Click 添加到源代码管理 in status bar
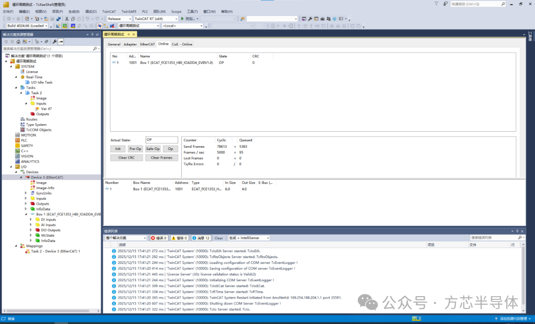Image resolution: width=535 pixels, height=324 pixels. click(513, 319)
